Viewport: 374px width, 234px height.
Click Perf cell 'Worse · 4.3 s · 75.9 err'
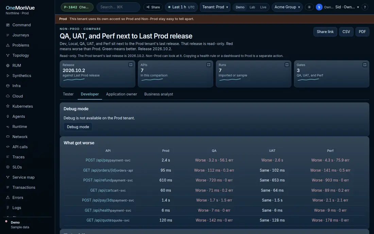(330, 160)
